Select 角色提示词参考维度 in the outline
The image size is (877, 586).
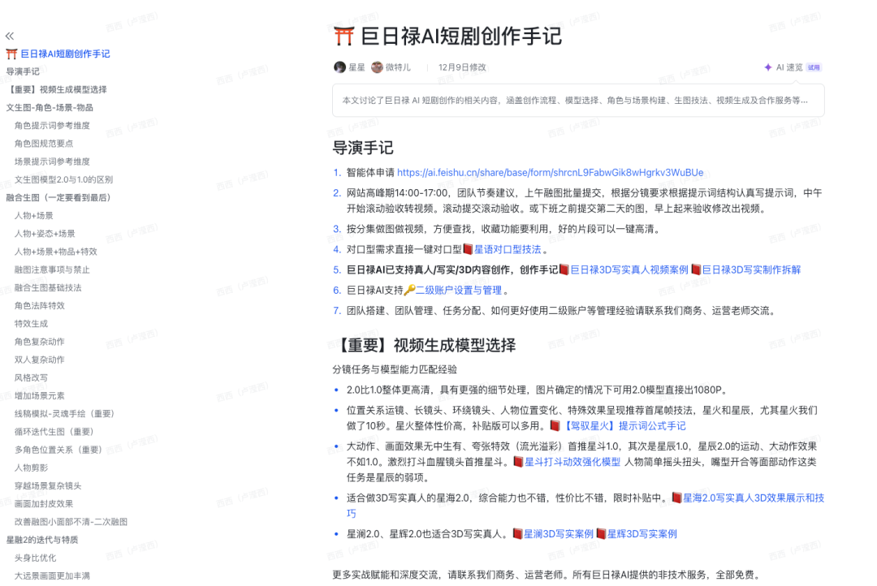52,126
